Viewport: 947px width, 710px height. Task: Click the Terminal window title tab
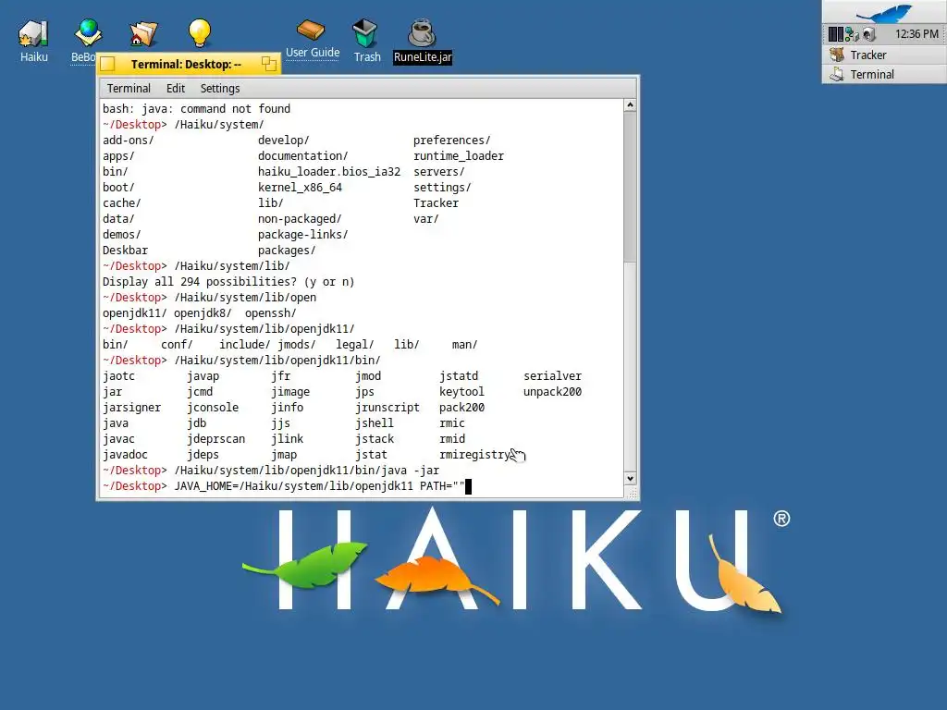click(x=185, y=64)
